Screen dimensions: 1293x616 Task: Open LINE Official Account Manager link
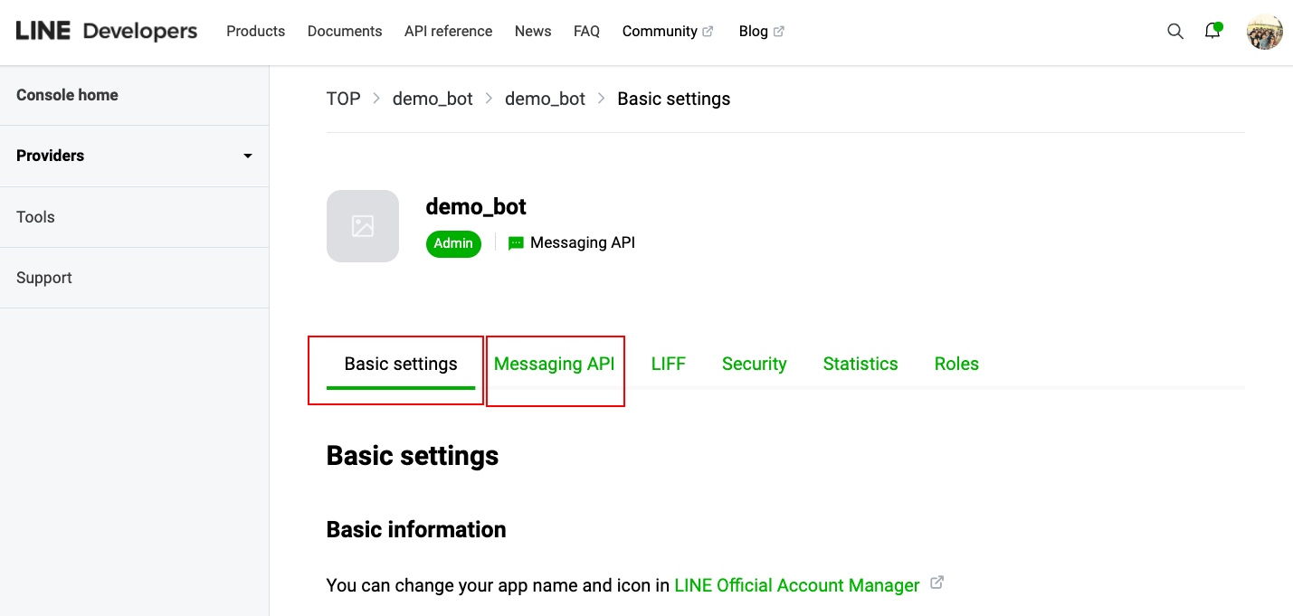tap(796, 585)
